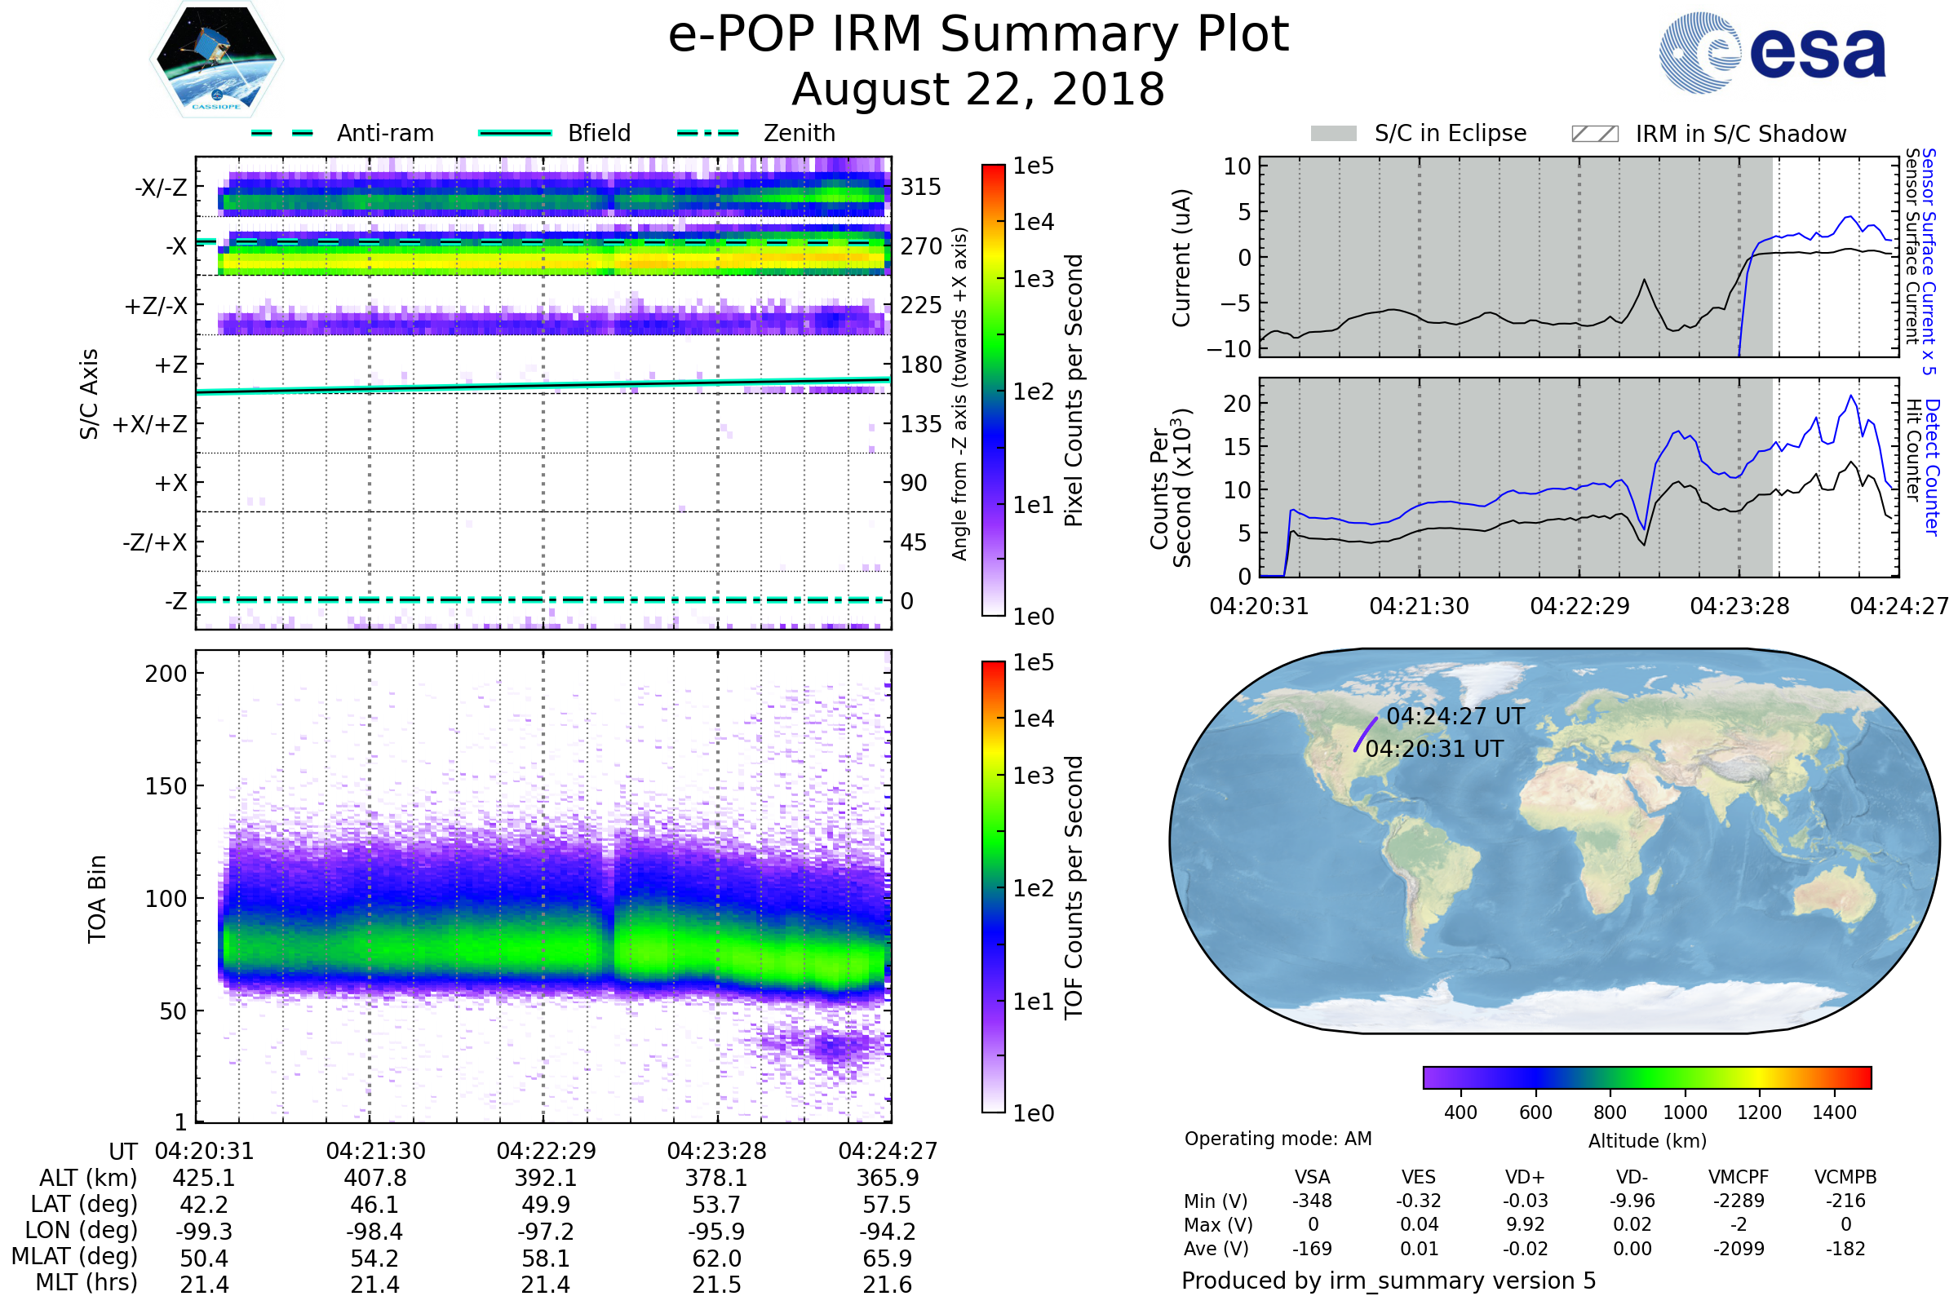Click the Zenith dash-dot legend line
Viewport: 1958px width, 1305px height.
707,133
